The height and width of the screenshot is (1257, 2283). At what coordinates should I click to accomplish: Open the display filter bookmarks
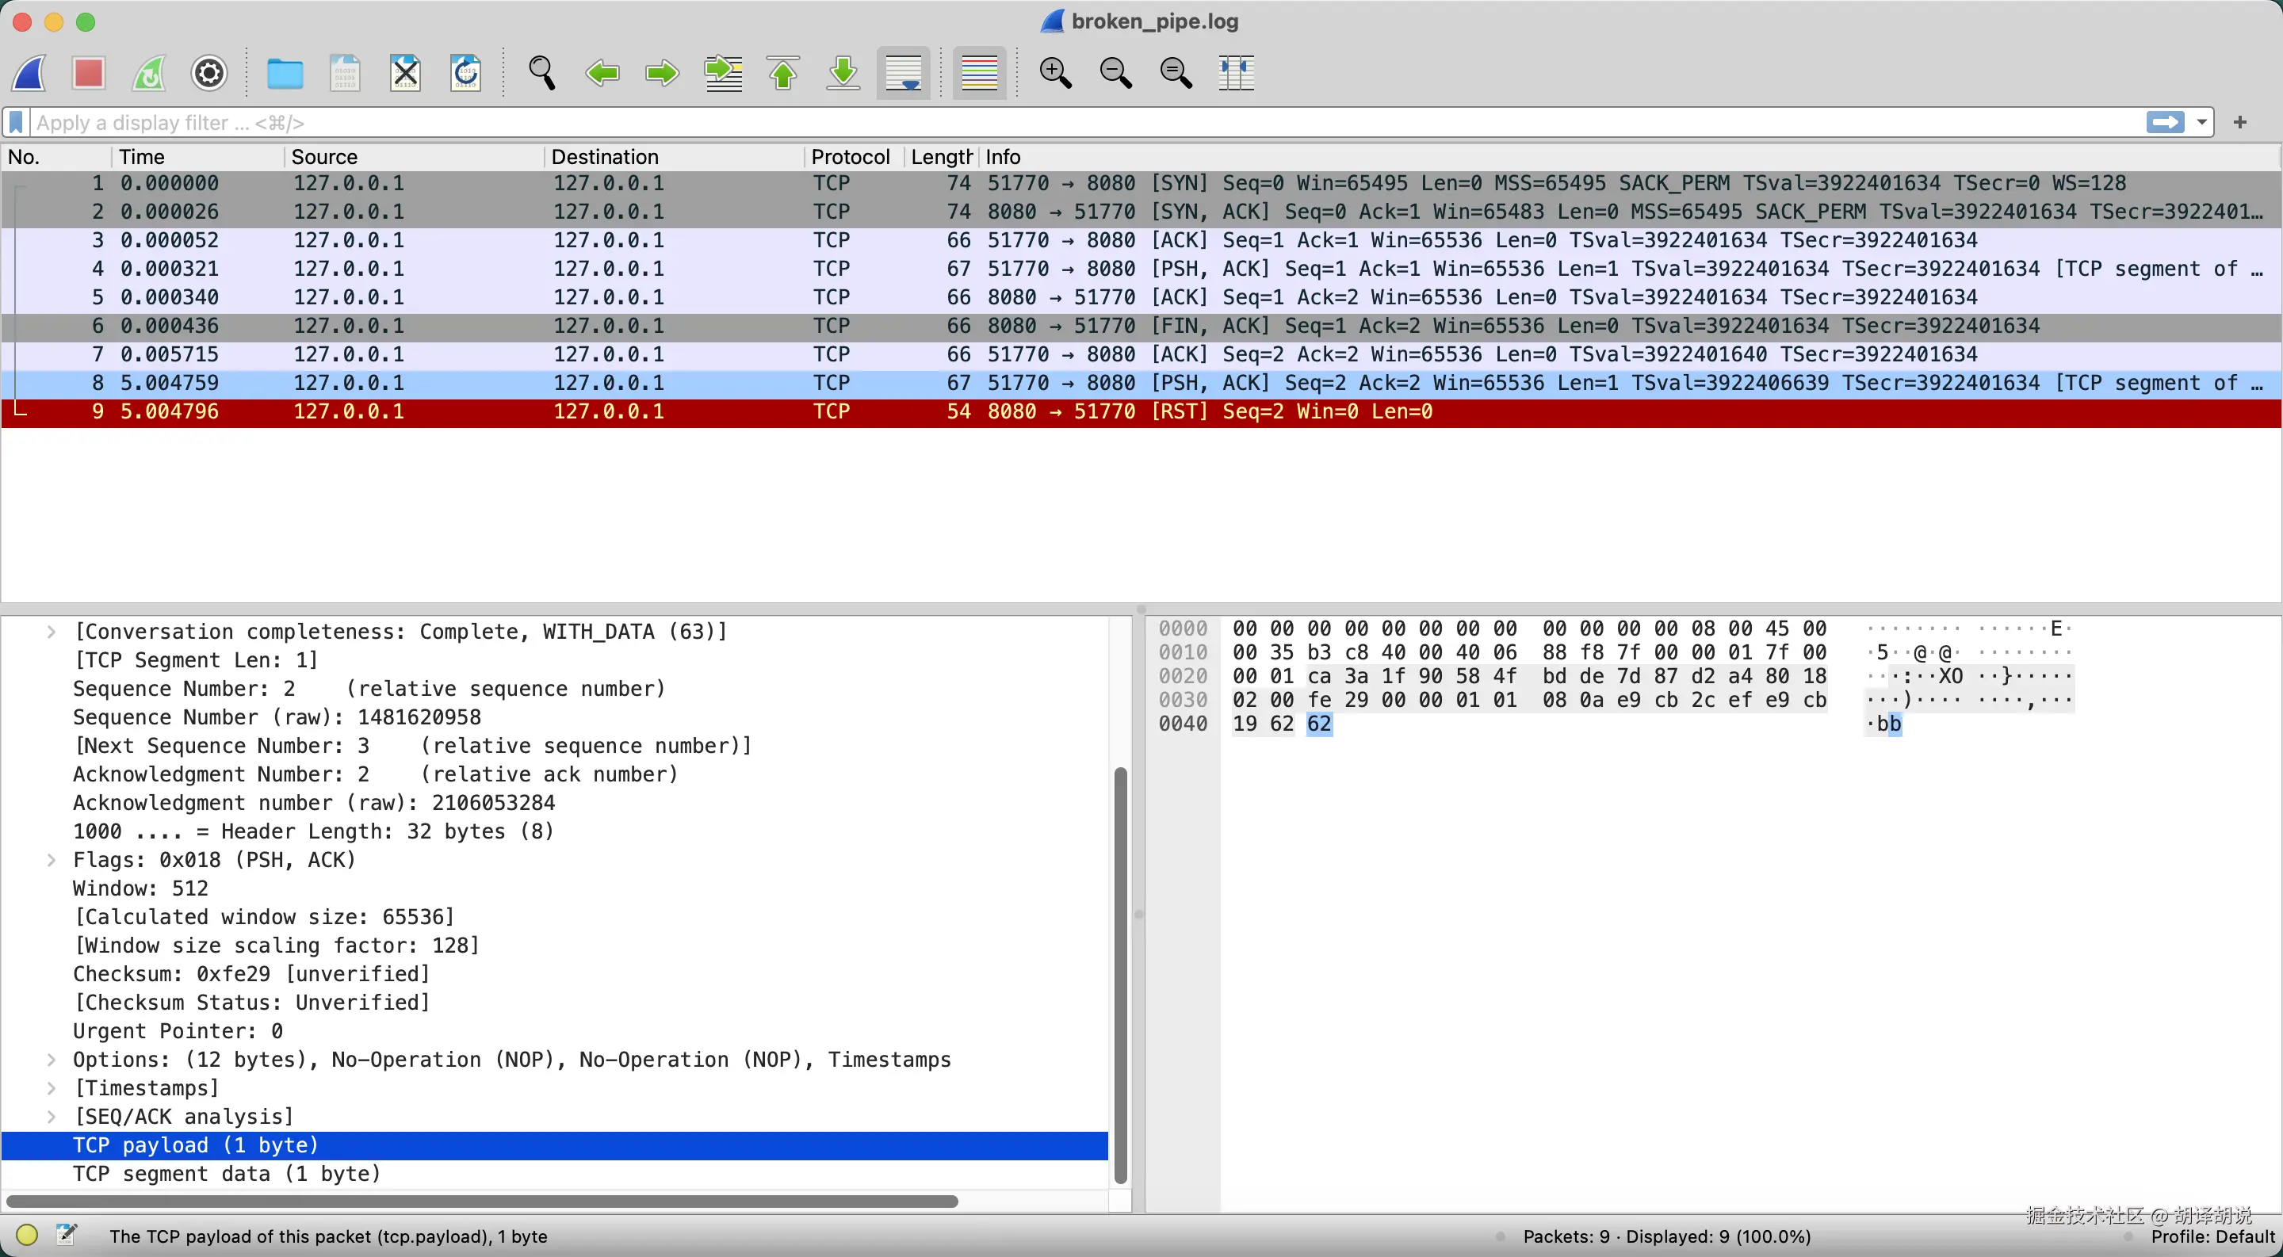tap(15, 122)
